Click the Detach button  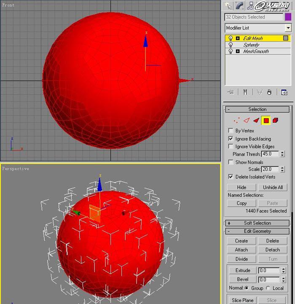coord(273,250)
